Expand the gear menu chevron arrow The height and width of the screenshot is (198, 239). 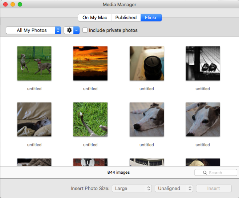click(x=77, y=30)
